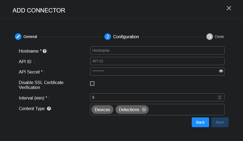243x141 pixels.
Task: Decrease the Interval value with down arrow
Action: tap(220, 98)
